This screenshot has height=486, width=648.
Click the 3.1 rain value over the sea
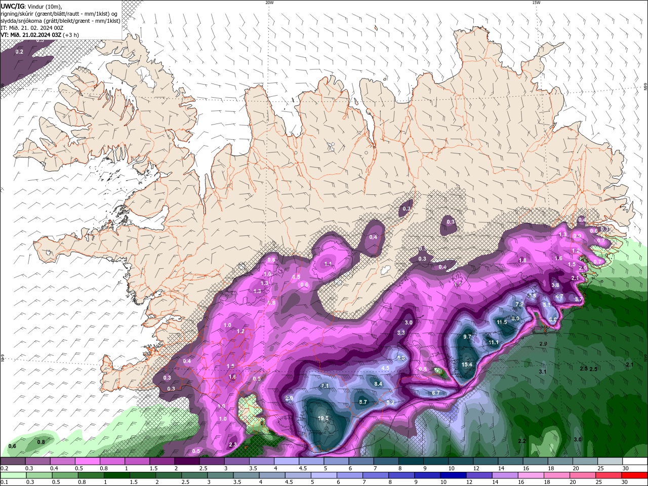[543, 372]
